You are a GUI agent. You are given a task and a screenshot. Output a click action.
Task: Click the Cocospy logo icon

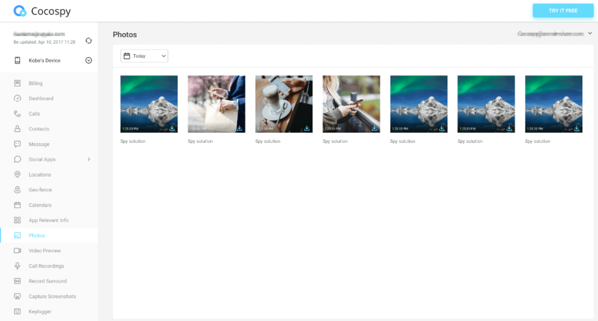click(20, 11)
